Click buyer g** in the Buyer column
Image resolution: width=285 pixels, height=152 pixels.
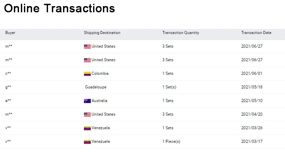point(8,87)
